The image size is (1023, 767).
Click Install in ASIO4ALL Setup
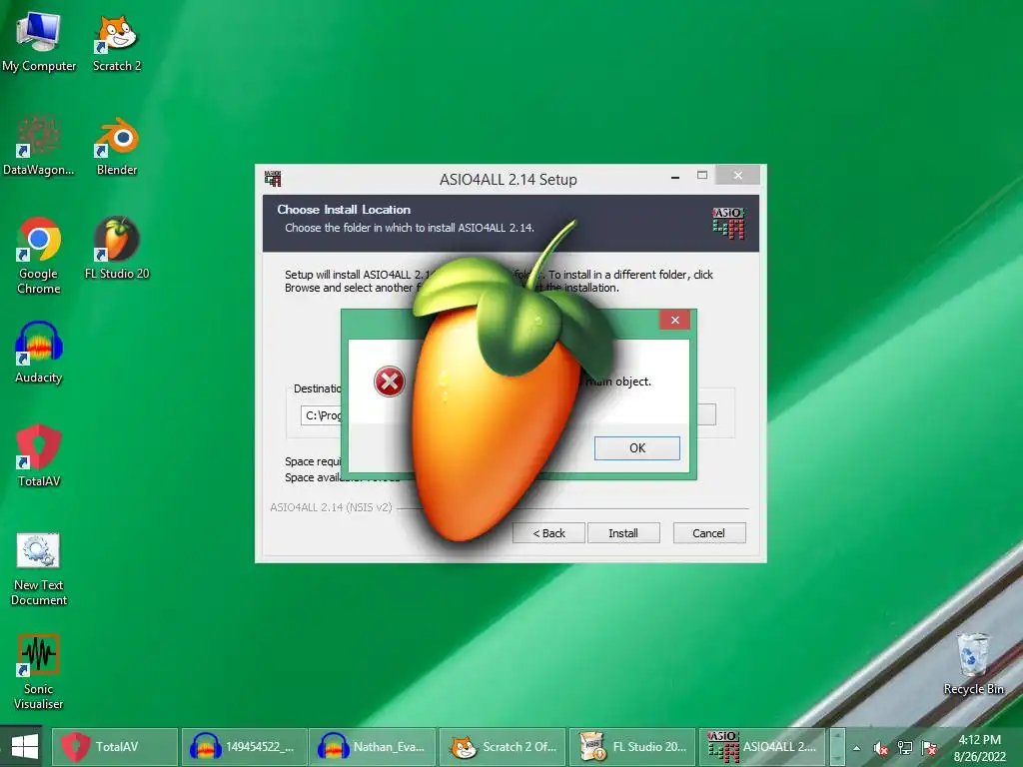pos(623,533)
